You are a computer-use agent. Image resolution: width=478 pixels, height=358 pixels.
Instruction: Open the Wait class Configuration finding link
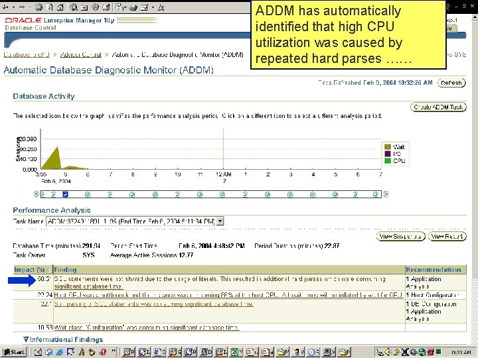coord(146,328)
